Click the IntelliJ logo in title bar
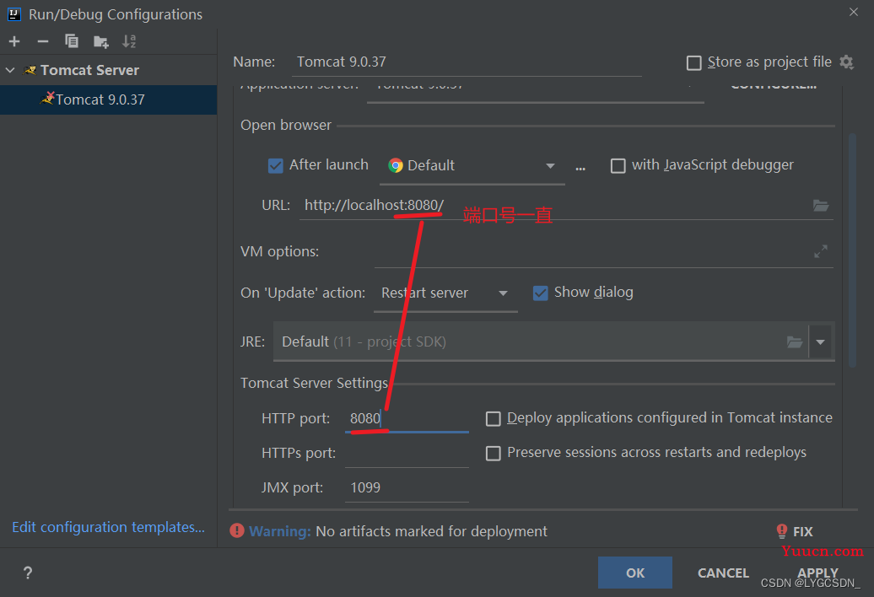874x597 pixels. pos(14,14)
